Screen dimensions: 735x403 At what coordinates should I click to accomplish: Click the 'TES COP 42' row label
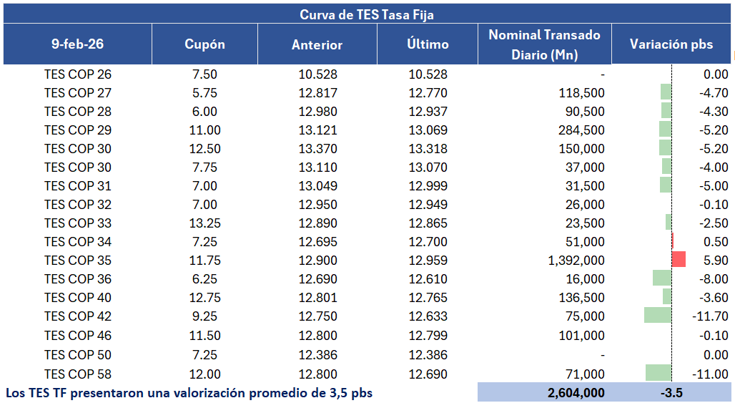pos(78,316)
